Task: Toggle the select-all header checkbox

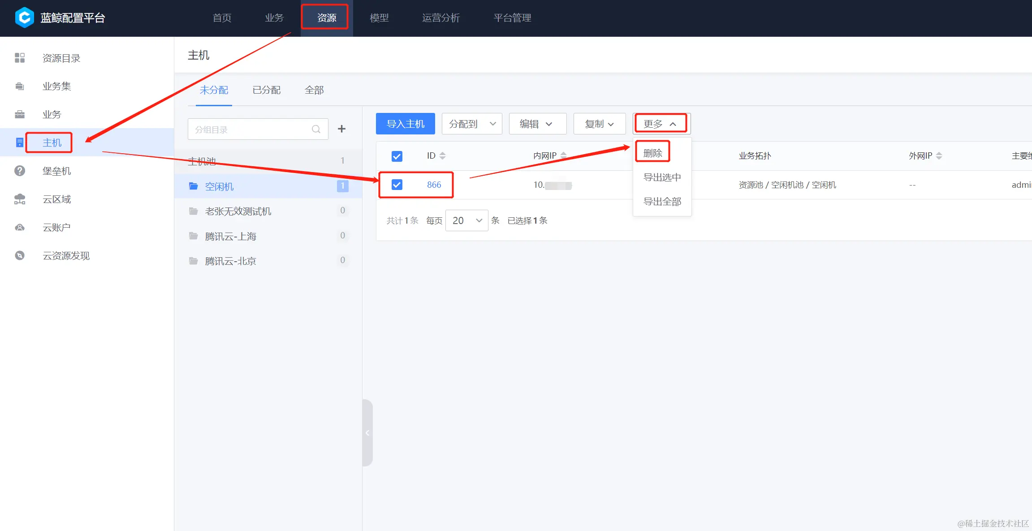Action: point(397,156)
